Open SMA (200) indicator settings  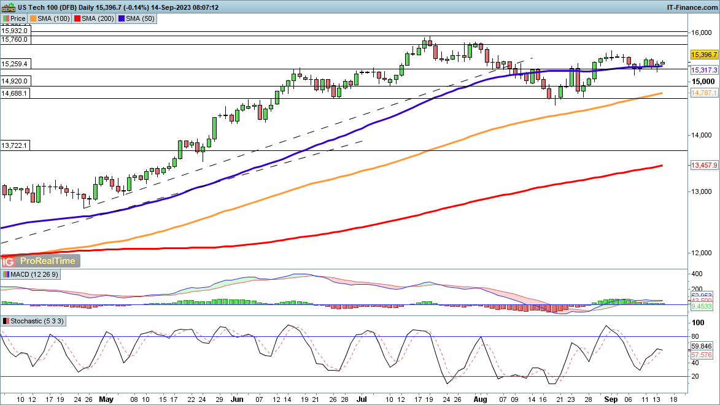[x=94, y=18]
